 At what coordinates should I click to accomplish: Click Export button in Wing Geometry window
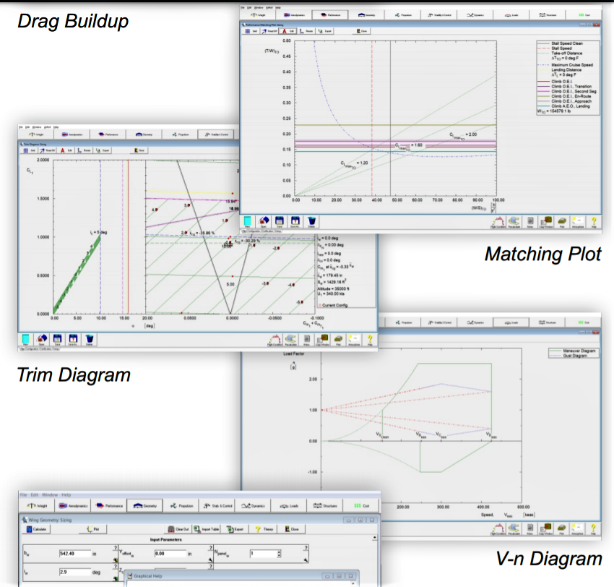(x=235, y=529)
